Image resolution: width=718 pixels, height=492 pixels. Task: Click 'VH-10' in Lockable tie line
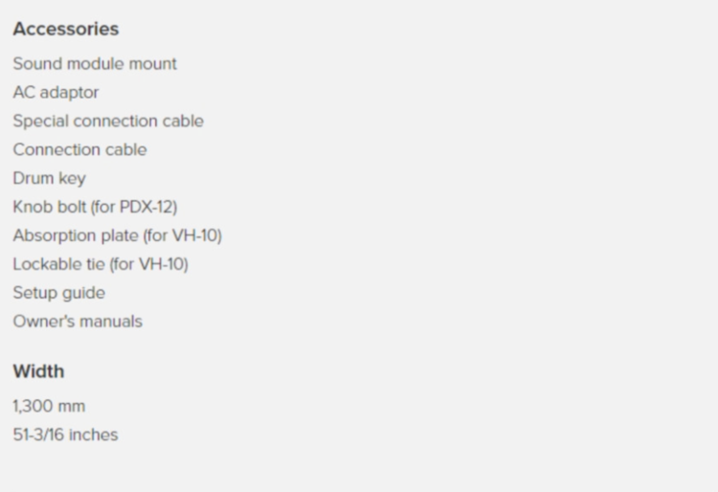point(161,264)
